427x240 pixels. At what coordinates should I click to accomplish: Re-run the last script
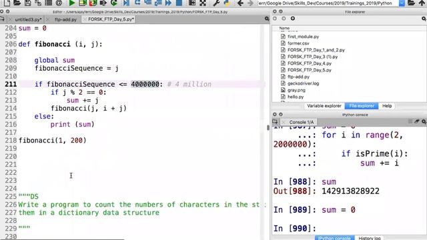(114, 3)
